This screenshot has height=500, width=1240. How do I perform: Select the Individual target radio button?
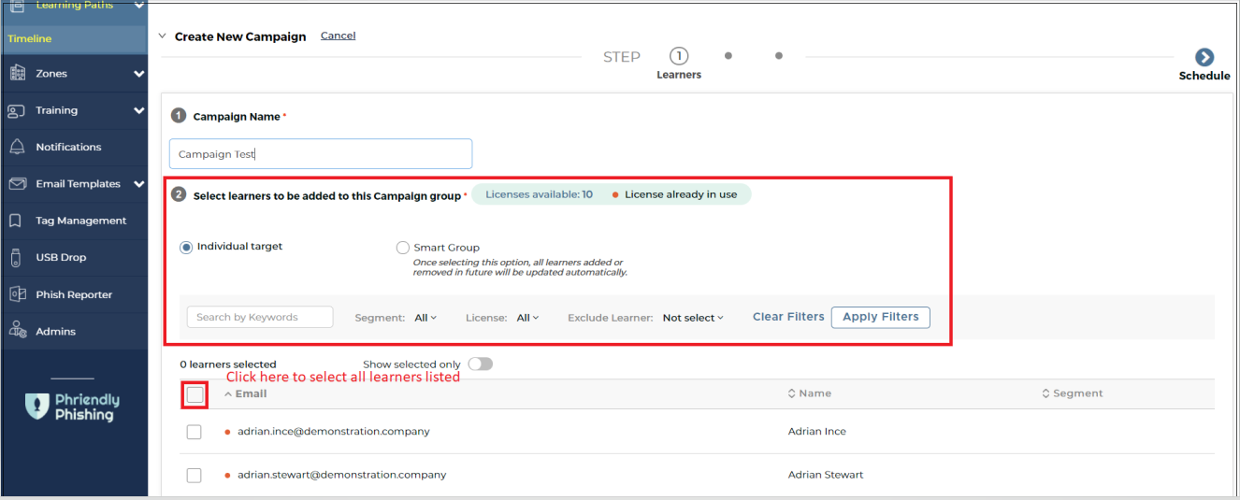coord(186,247)
